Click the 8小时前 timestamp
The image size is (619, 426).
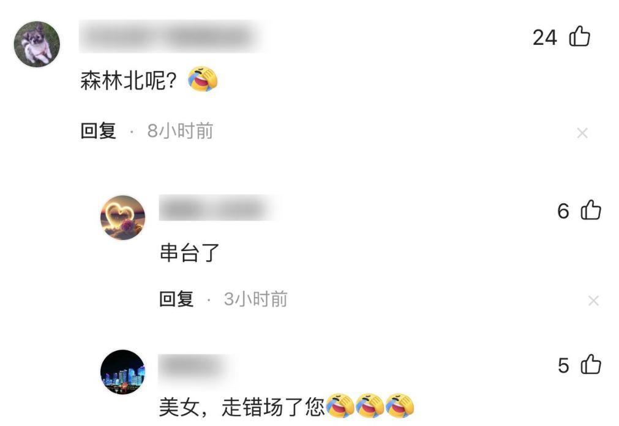pyautogui.click(x=180, y=131)
